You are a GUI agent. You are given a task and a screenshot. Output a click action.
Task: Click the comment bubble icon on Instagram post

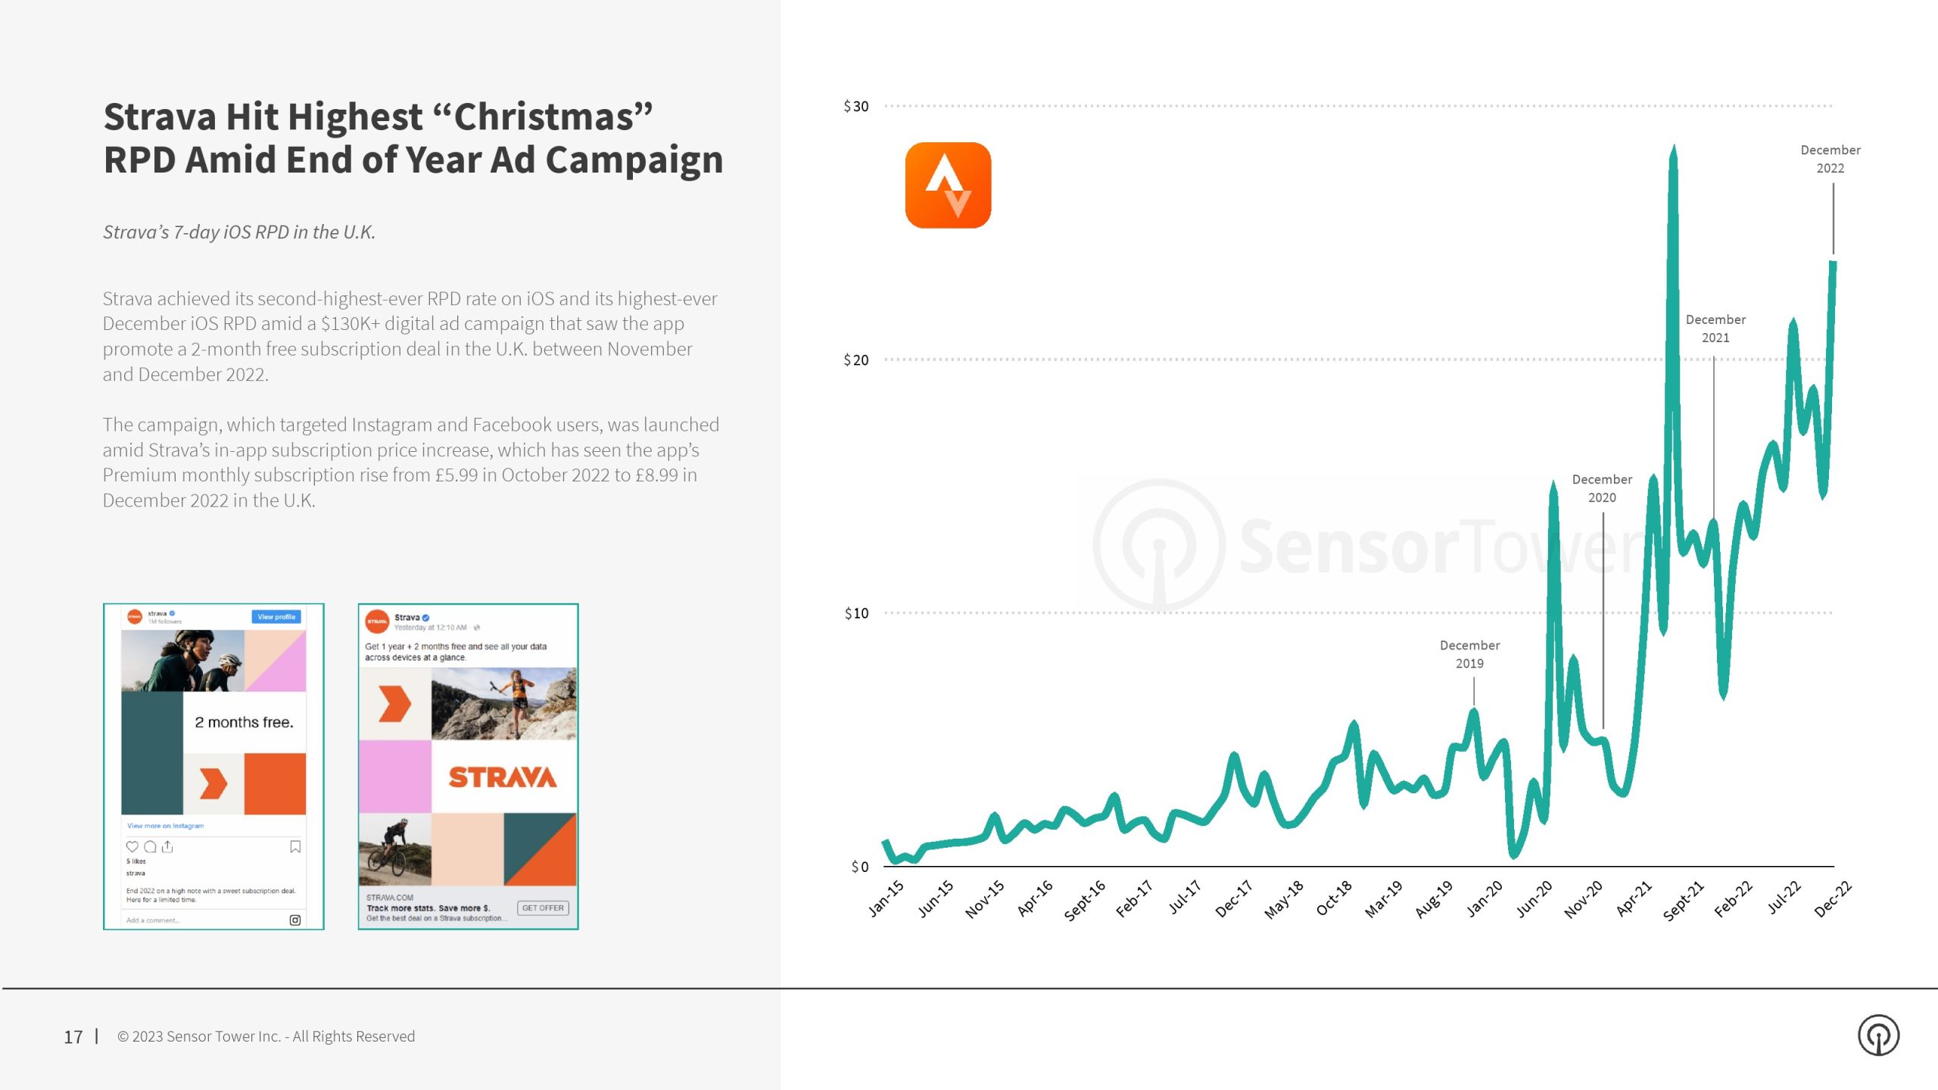pyautogui.click(x=150, y=846)
